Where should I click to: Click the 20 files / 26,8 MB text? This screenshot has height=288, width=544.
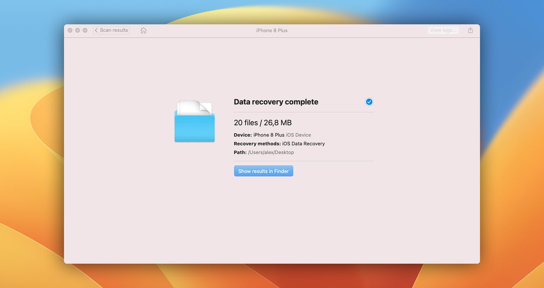[x=263, y=123]
